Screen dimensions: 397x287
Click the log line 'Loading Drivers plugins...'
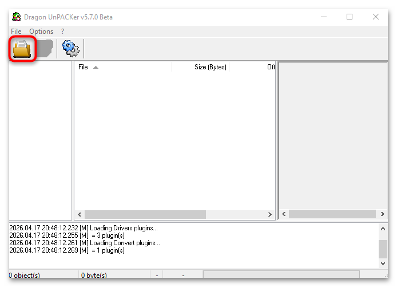pyautogui.click(x=84, y=228)
